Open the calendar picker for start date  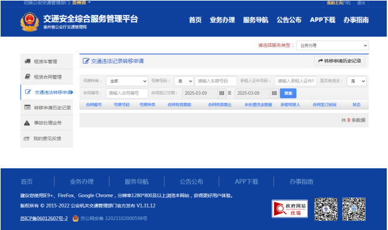click(x=222, y=93)
